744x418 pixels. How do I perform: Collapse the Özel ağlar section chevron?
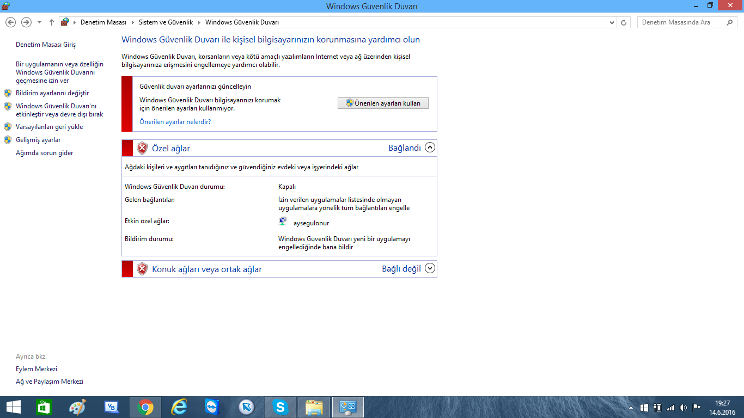(430, 147)
